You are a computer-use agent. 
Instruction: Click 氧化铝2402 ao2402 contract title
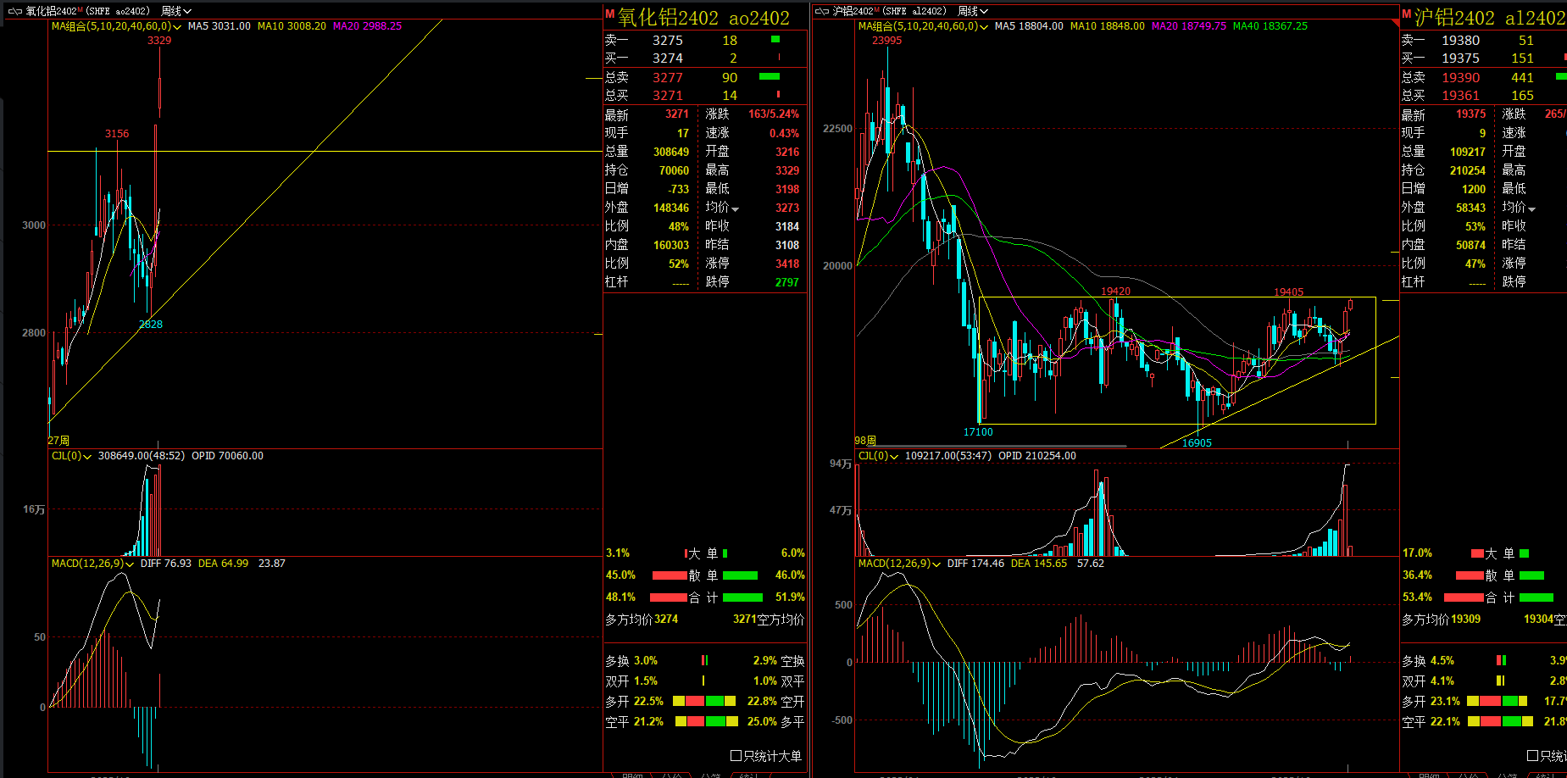click(703, 18)
